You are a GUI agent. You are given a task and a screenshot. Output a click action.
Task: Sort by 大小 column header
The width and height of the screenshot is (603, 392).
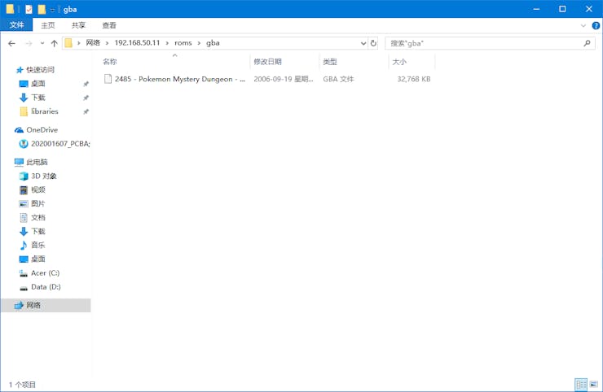(x=399, y=62)
